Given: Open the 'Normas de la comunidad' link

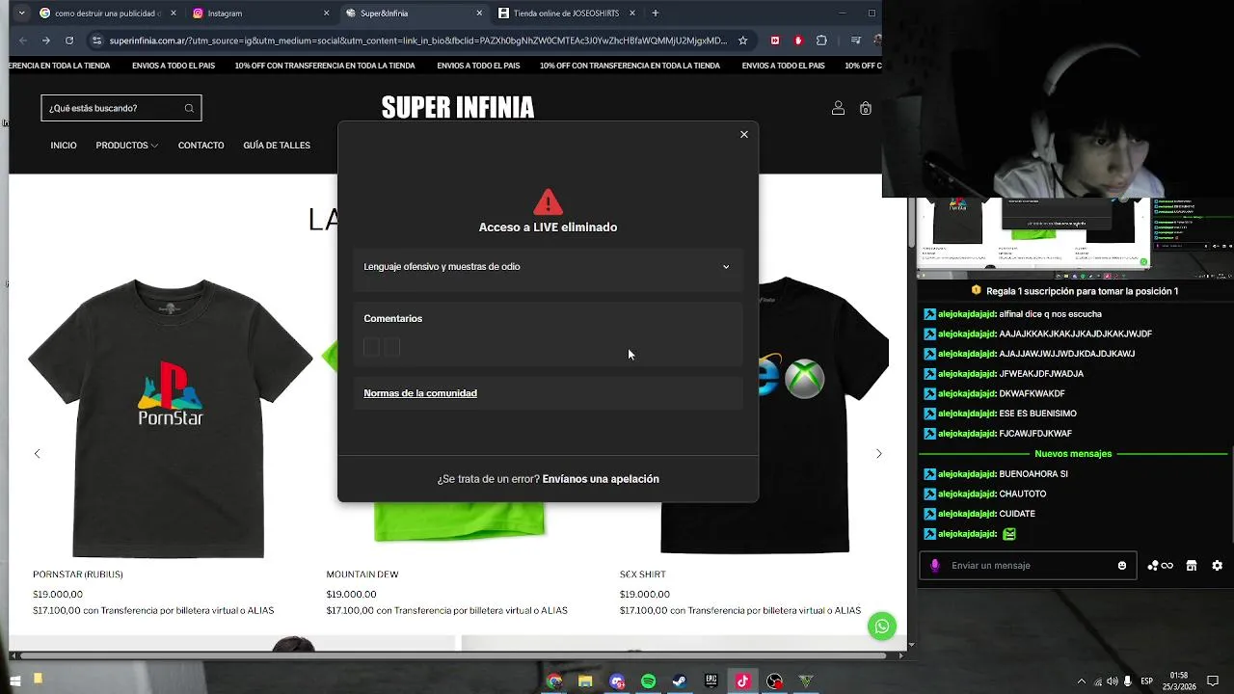Looking at the screenshot, I should 420,393.
